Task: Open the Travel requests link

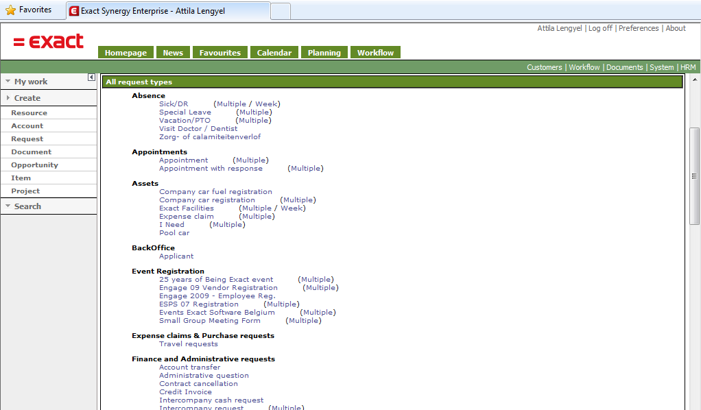Action: coord(189,343)
